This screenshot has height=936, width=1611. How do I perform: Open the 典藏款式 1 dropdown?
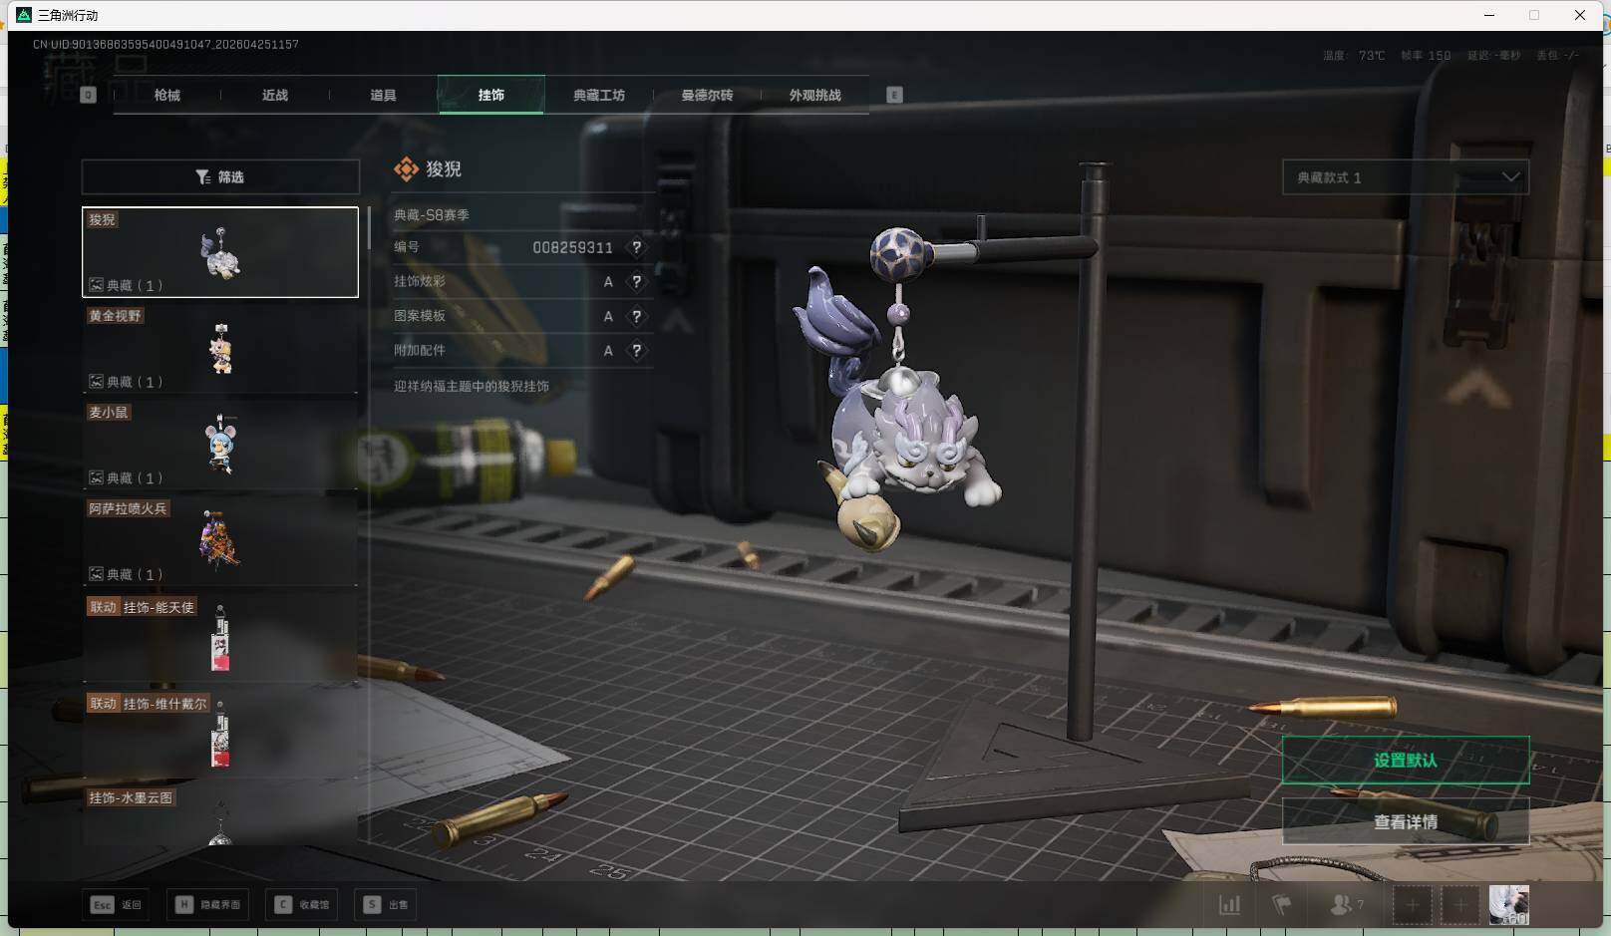tap(1405, 177)
